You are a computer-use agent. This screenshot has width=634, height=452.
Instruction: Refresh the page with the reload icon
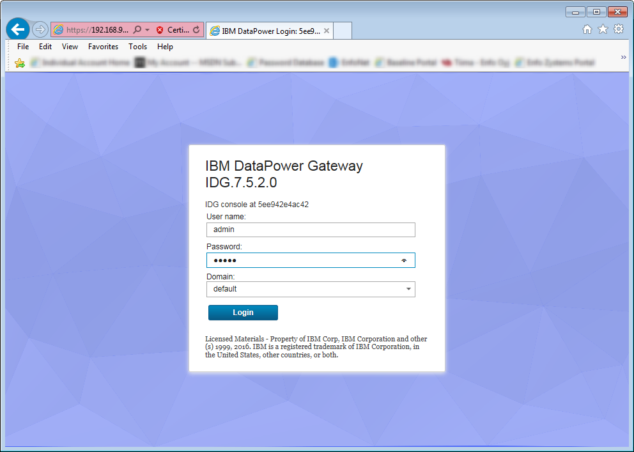[197, 29]
